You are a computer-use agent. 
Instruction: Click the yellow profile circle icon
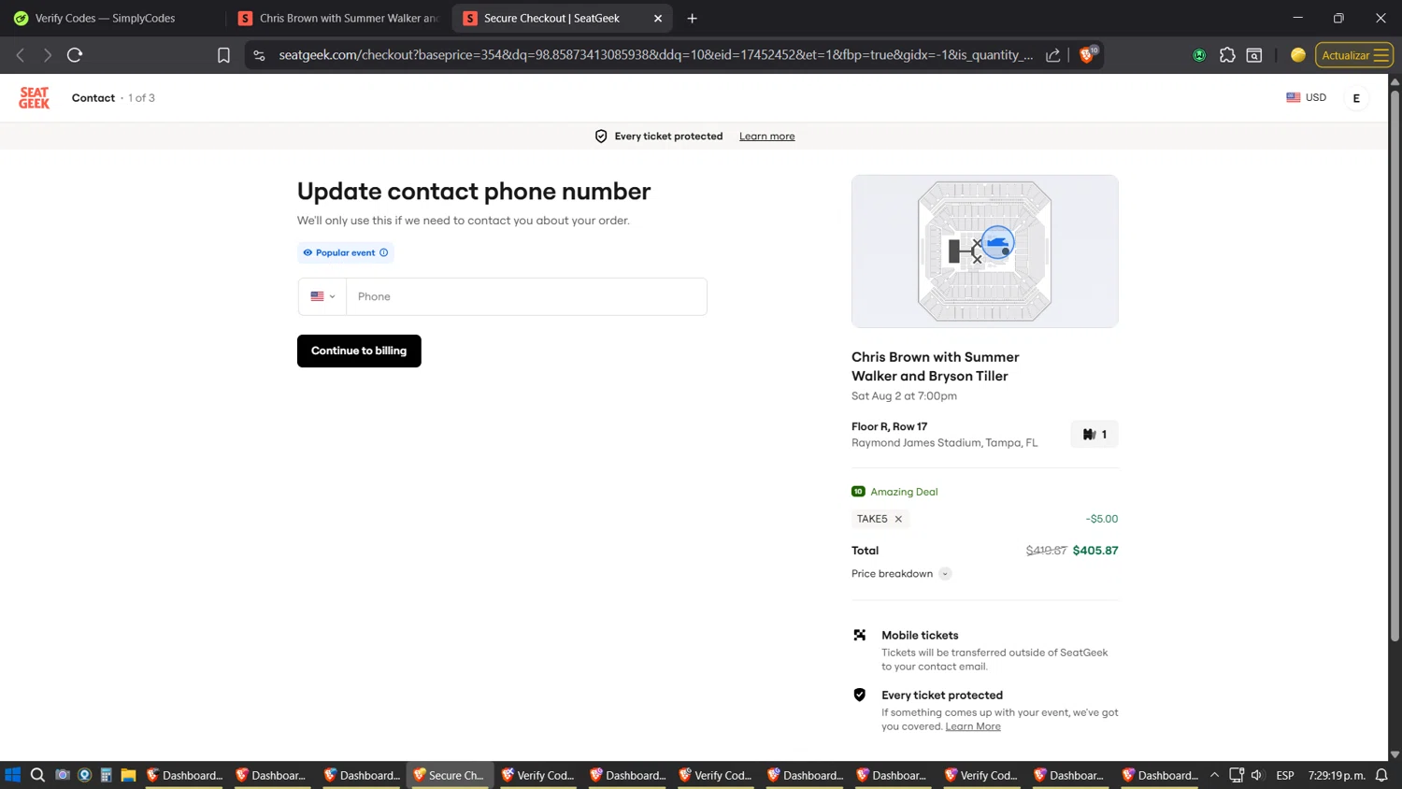point(1297,55)
